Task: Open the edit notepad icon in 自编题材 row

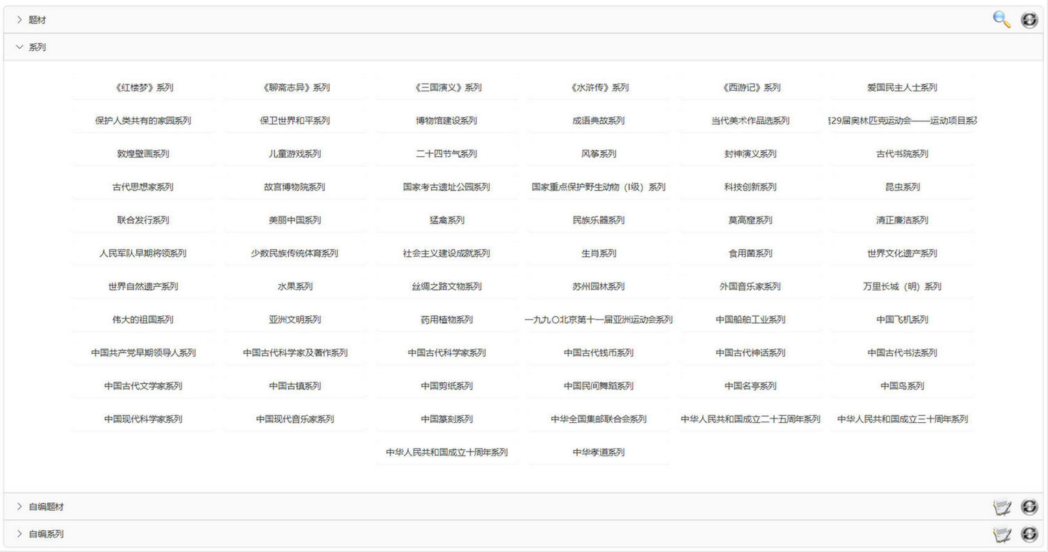Action: click(1002, 507)
